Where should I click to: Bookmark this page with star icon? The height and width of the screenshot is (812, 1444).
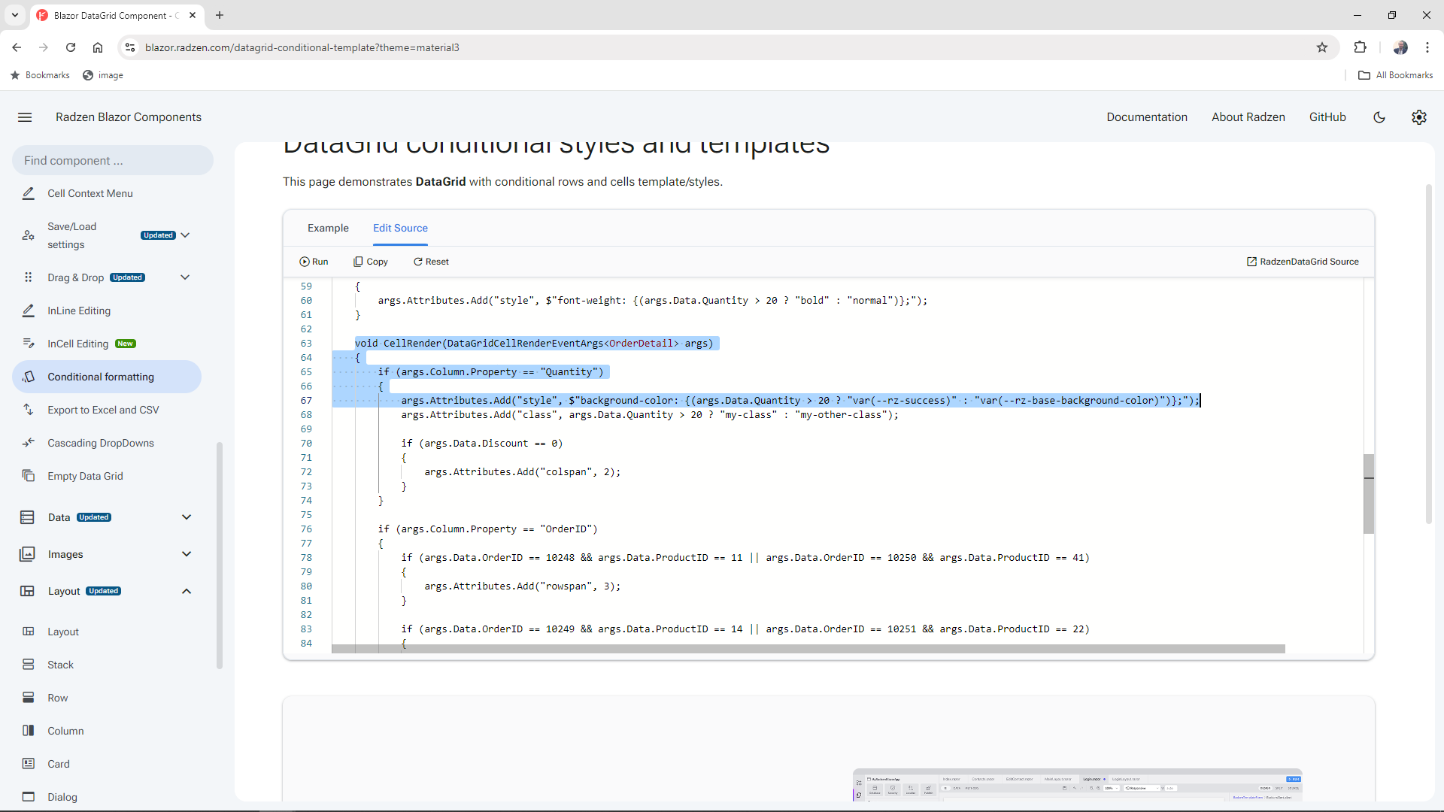tap(1322, 47)
